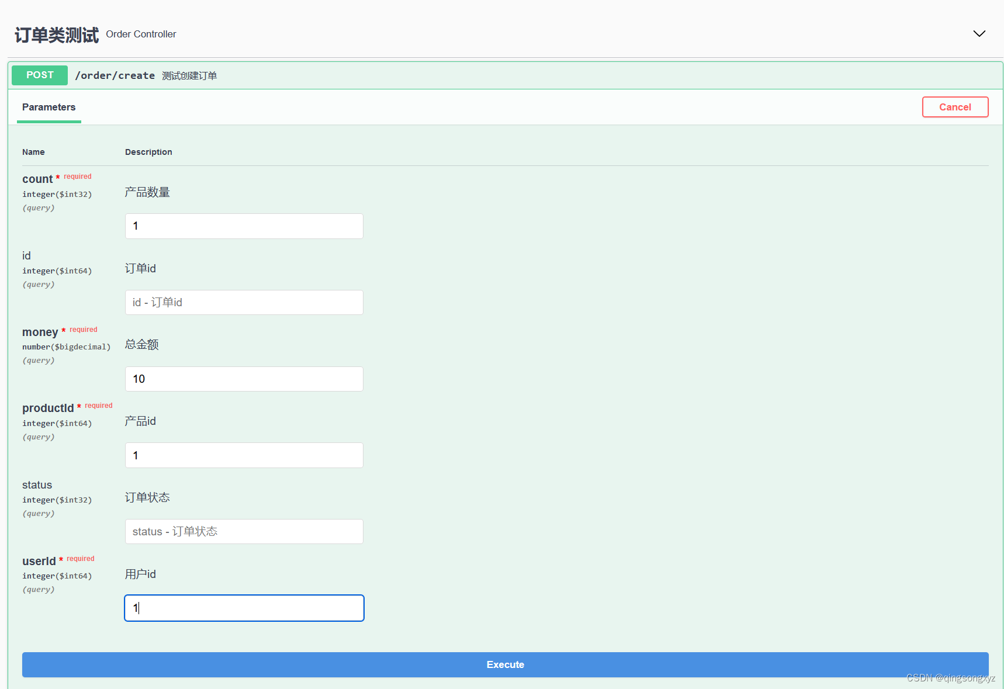1004x689 pixels.
Task: Click the userId input field
Action: coord(244,608)
